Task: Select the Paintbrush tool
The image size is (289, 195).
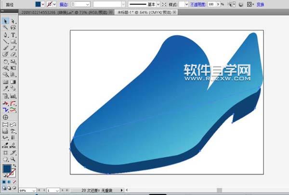Action: [x=5, y=48]
